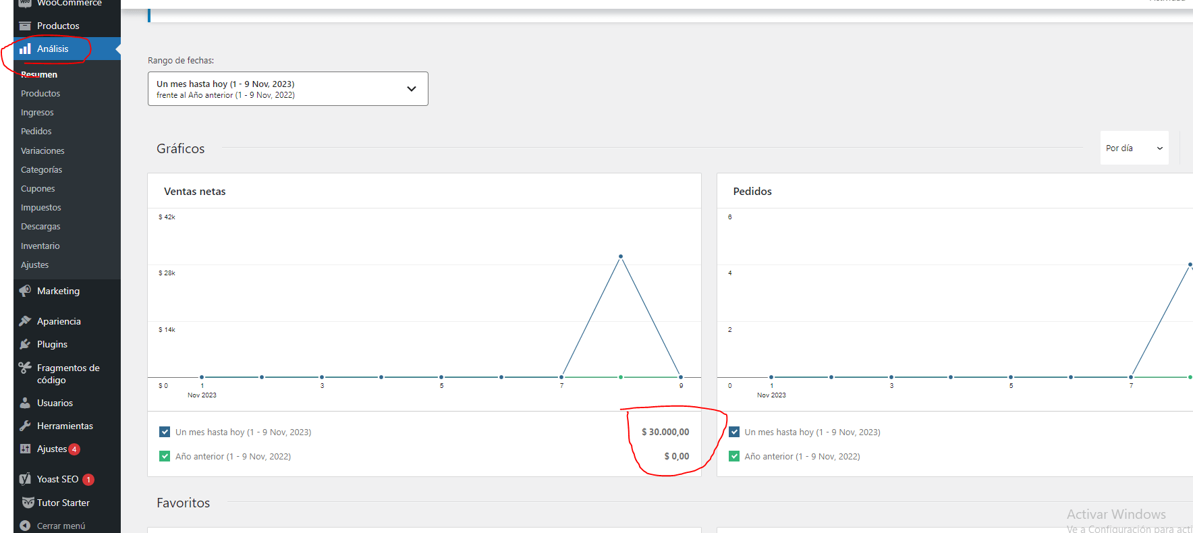
Task: Open the Cupones analytics report
Action: click(x=38, y=188)
